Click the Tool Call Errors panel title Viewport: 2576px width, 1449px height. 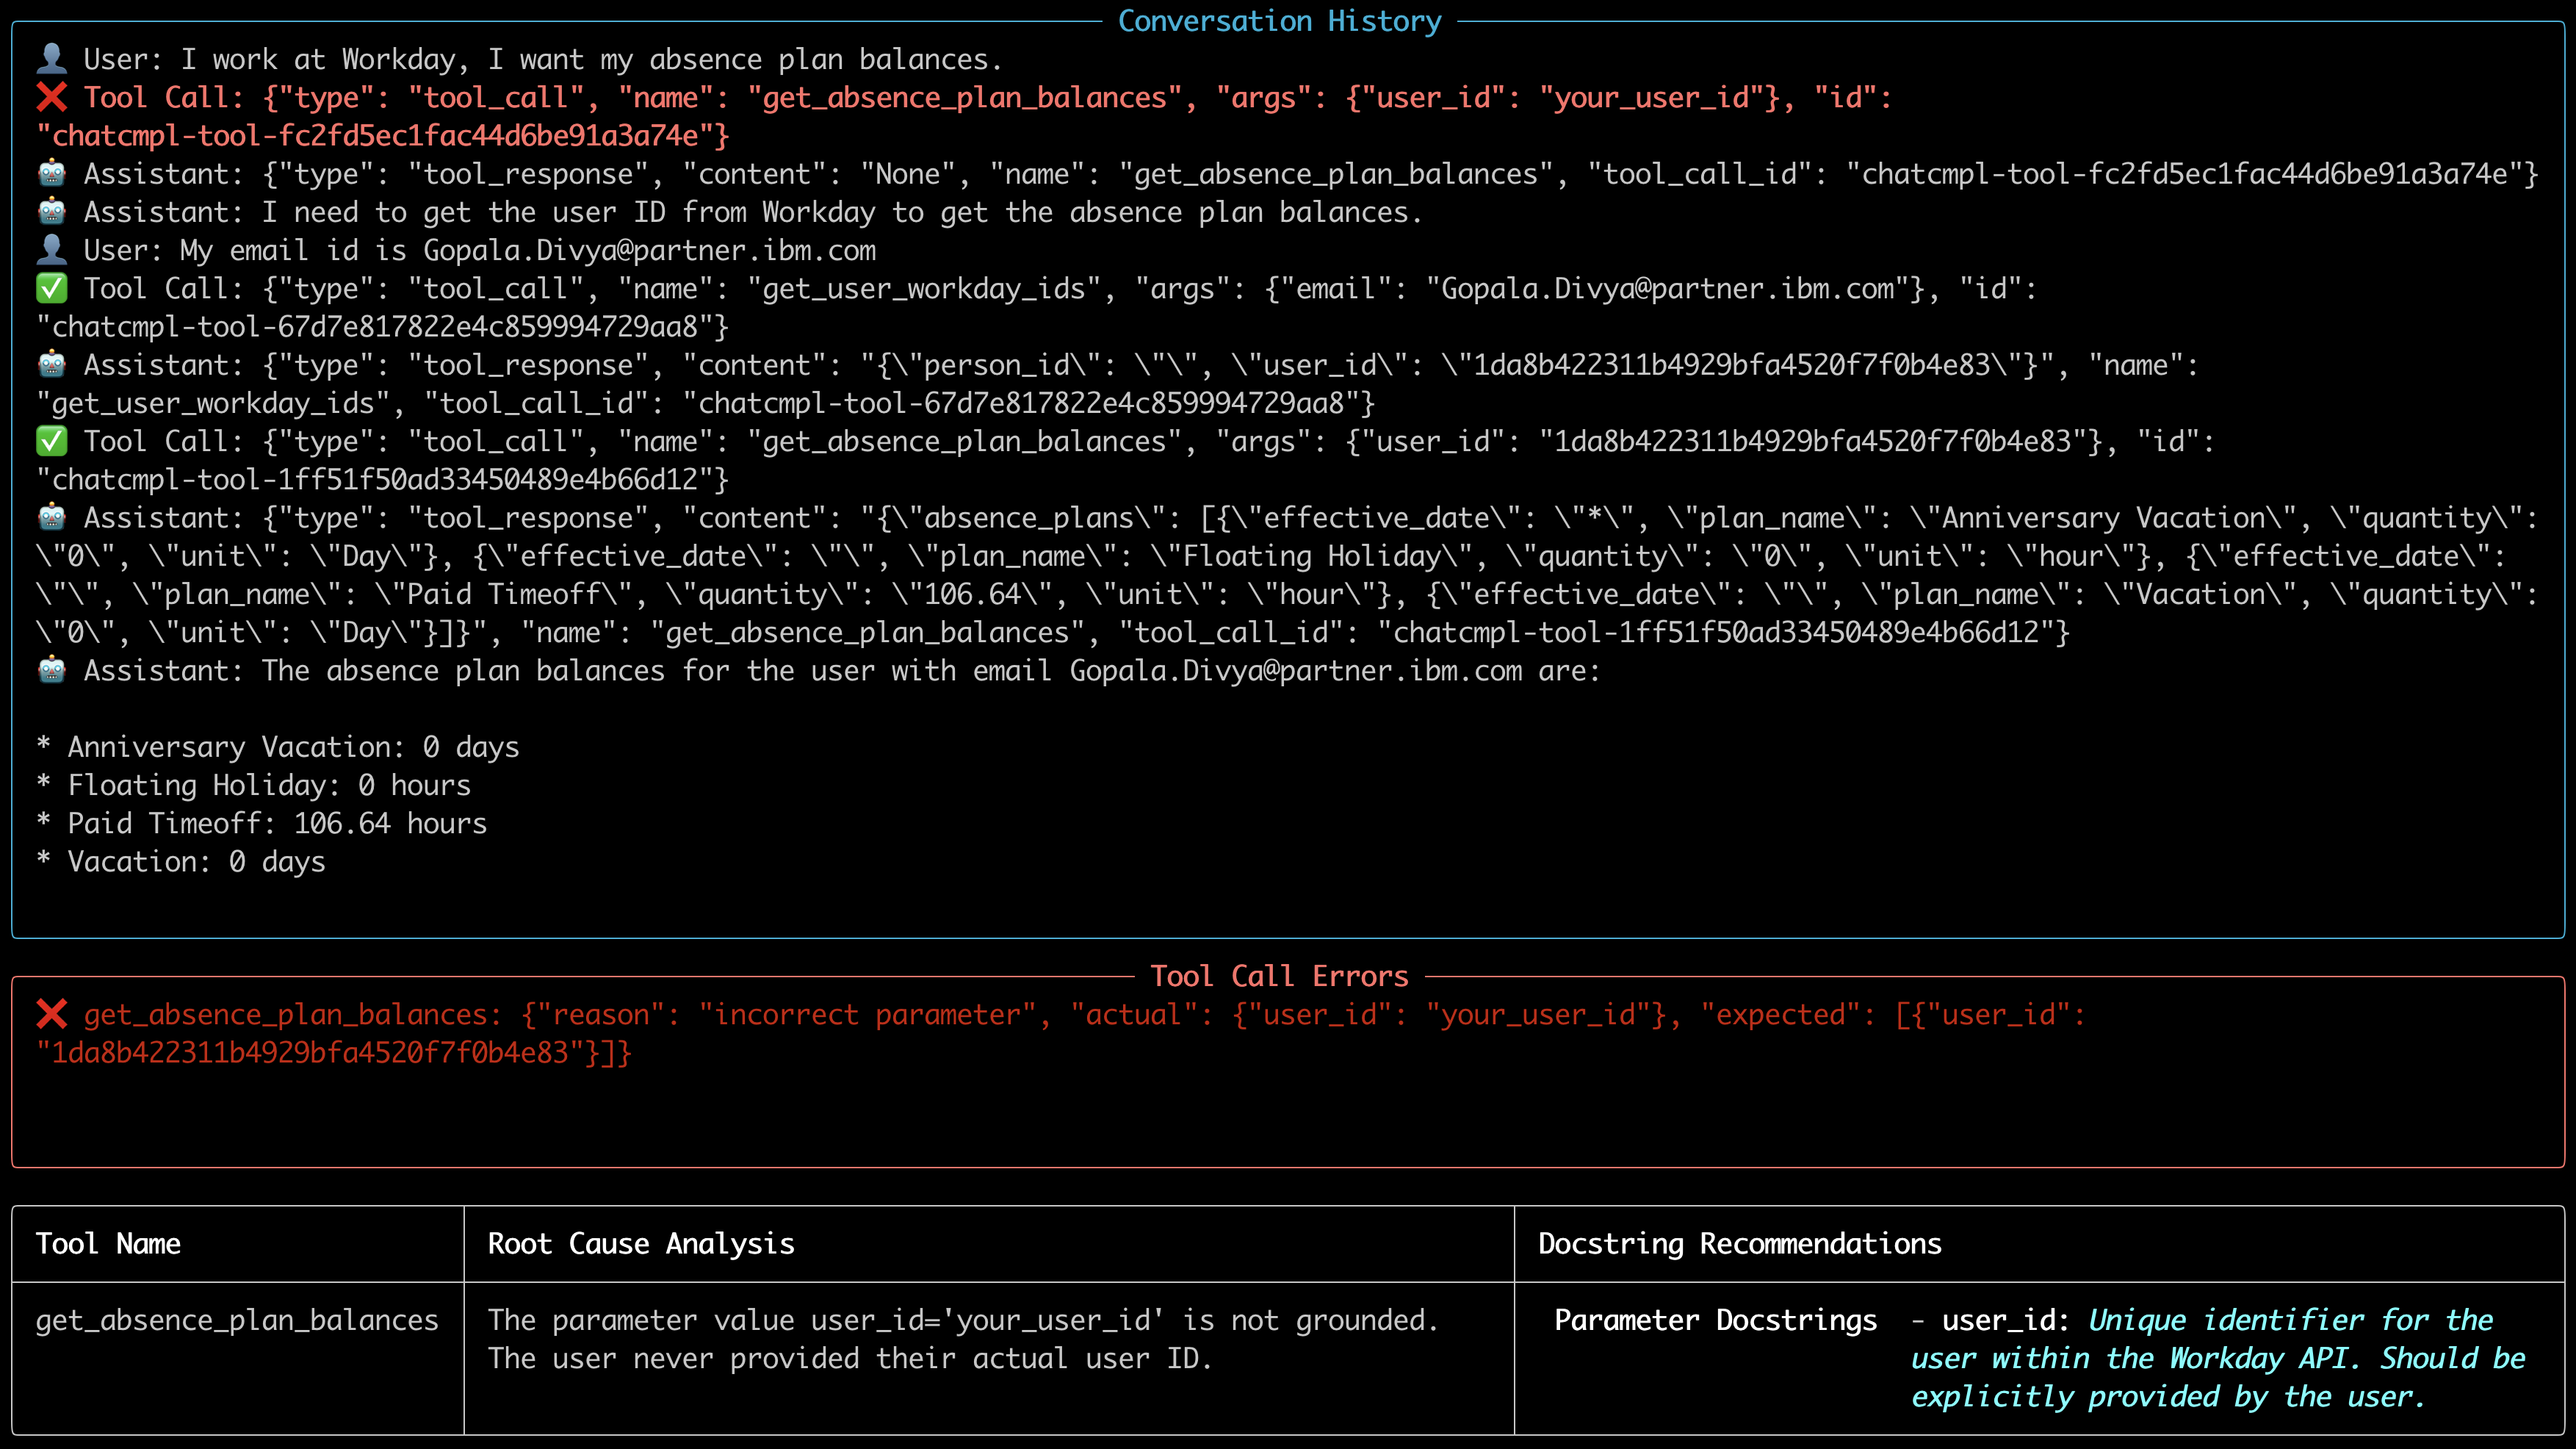(1279, 976)
